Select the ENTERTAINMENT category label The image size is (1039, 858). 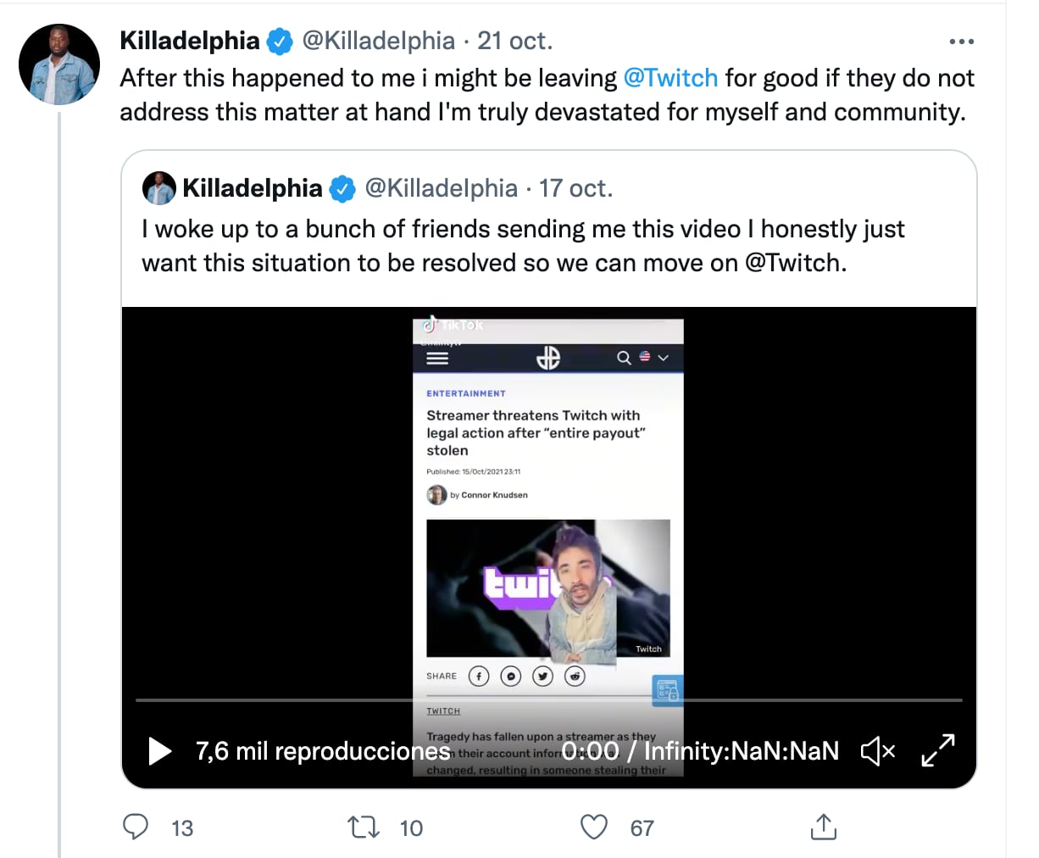(465, 393)
